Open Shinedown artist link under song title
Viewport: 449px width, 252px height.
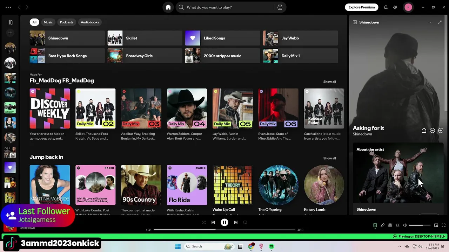click(362, 134)
